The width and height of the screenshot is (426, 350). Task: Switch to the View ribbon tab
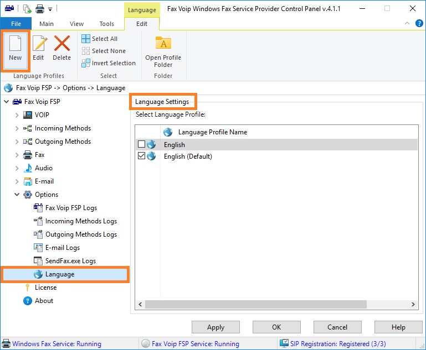pyautogui.click(x=76, y=24)
